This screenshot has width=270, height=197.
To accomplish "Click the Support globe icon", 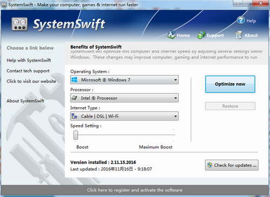I will (x=201, y=35).
